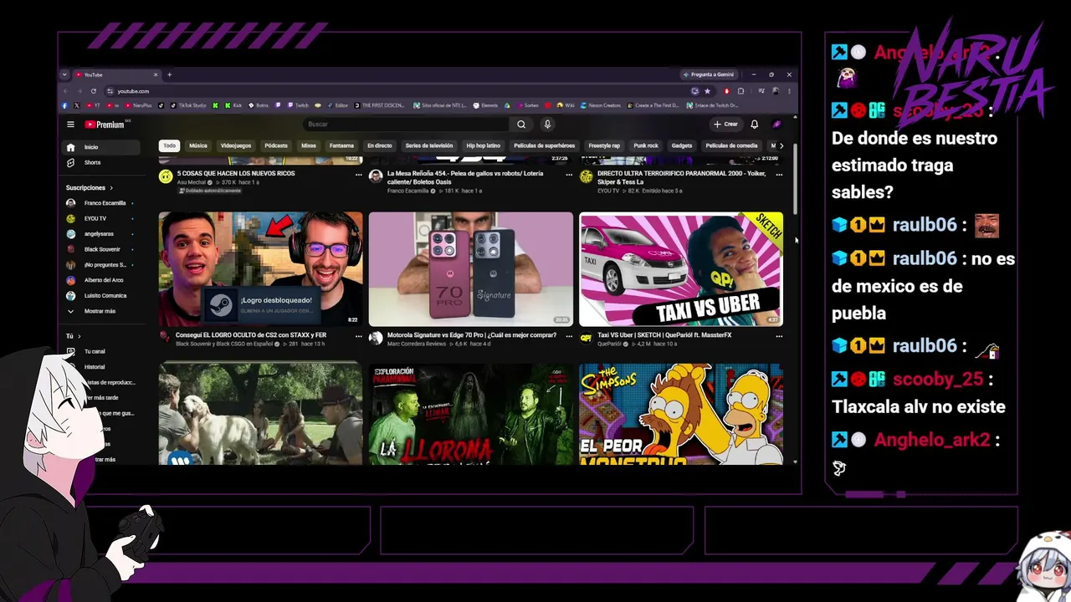
Task: Open Chrome tab search dropdown
Action: coord(64,74)
